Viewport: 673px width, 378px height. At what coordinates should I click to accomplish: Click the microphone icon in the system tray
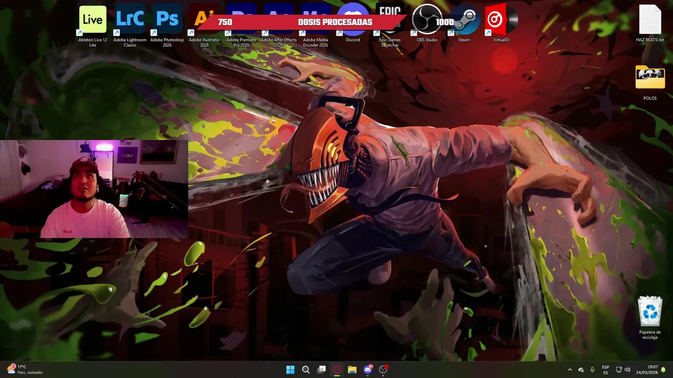593,370
